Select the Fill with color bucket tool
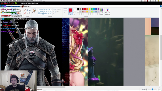The width and height of the screenshot is (162, 91). coord(28,10)
